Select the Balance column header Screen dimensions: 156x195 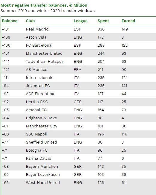10,21
